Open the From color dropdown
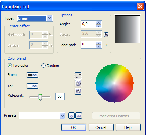Viewport: 146px width, 135px height. 32,75
